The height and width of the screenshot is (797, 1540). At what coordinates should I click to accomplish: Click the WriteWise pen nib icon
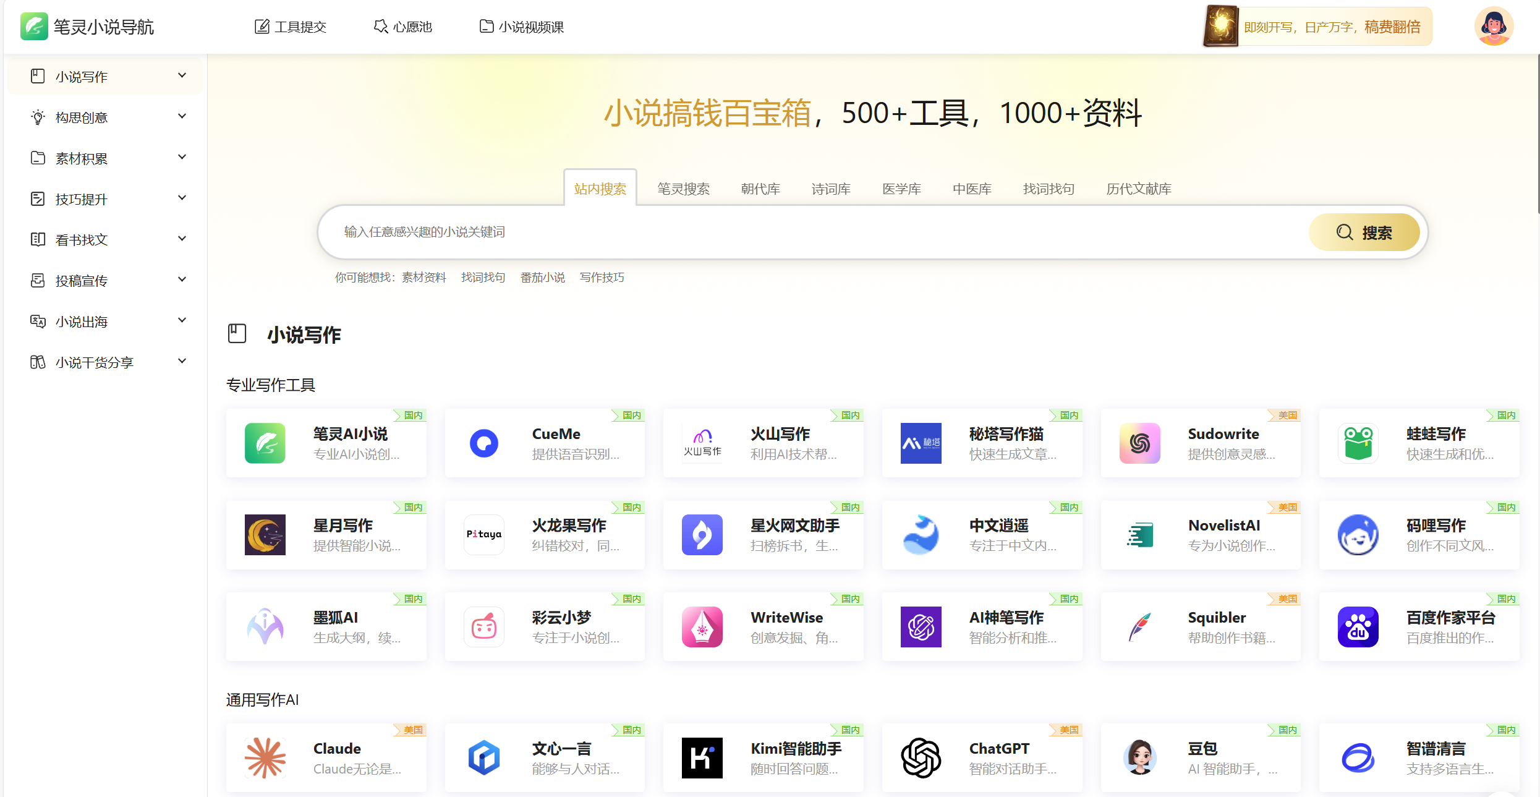(x=702, y=626)
